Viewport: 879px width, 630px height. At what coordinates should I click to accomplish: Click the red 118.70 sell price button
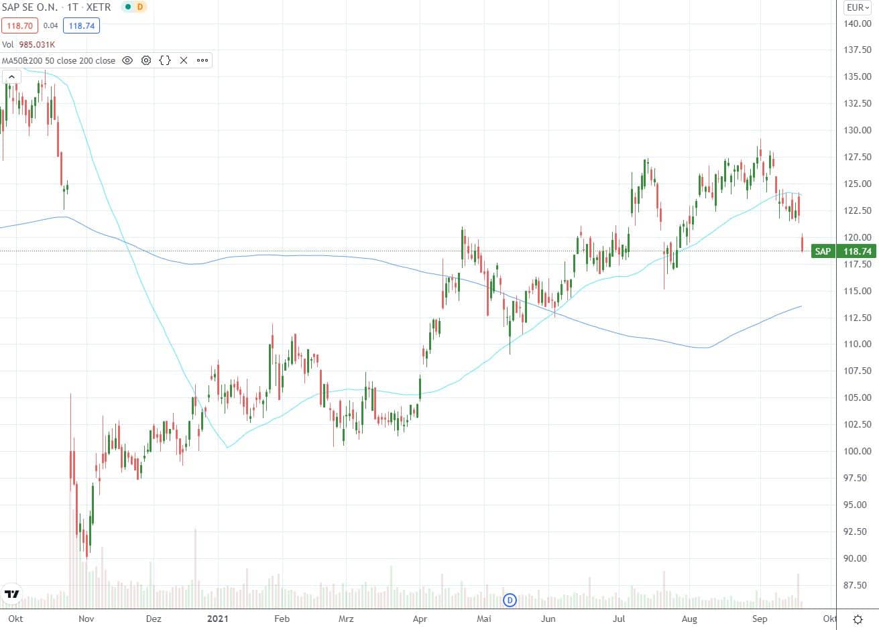click(x=19, y=25)
